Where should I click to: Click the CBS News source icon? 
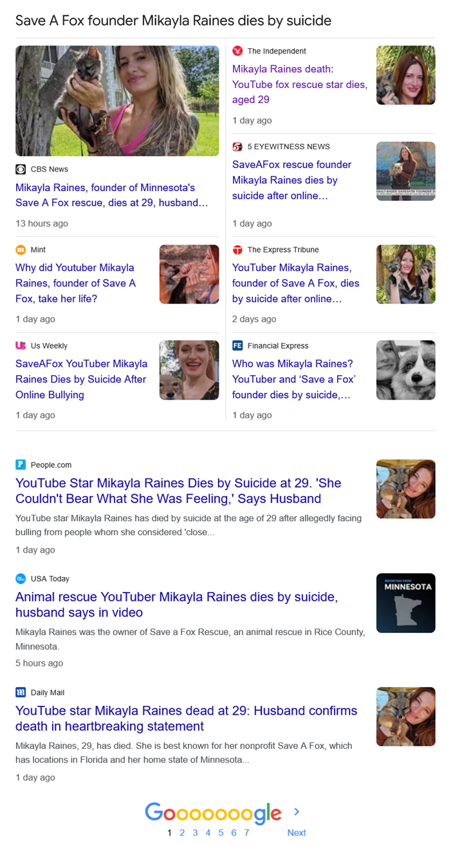(21, 169)
